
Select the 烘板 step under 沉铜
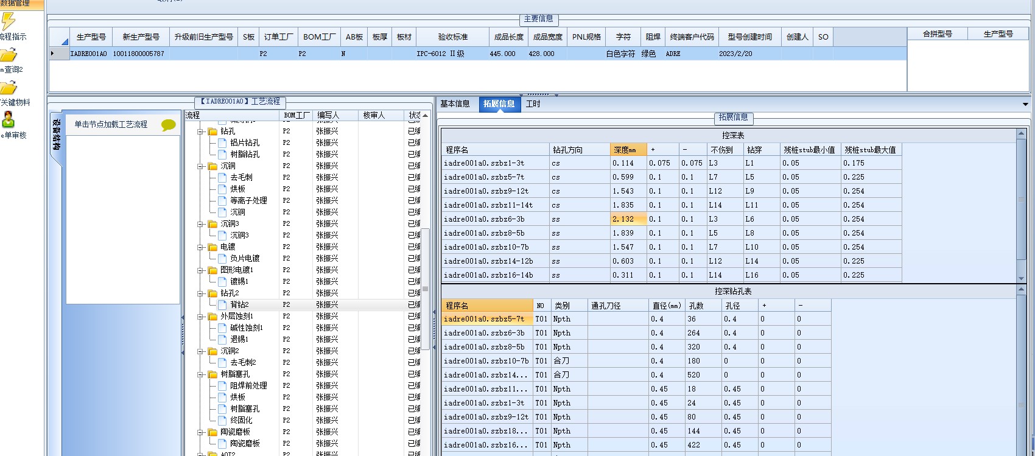[237, 189]
